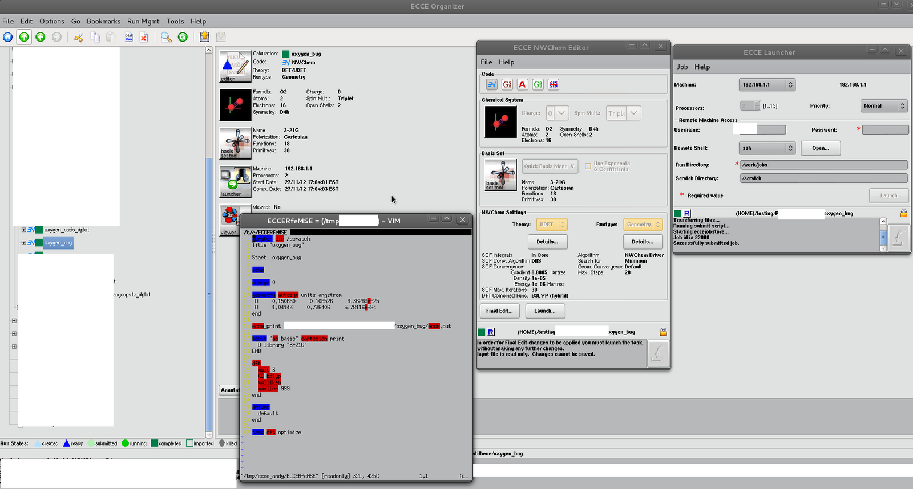913x489 pixels.
Task: Open the Quick Basis Menu dropdown
Action: 550,166
